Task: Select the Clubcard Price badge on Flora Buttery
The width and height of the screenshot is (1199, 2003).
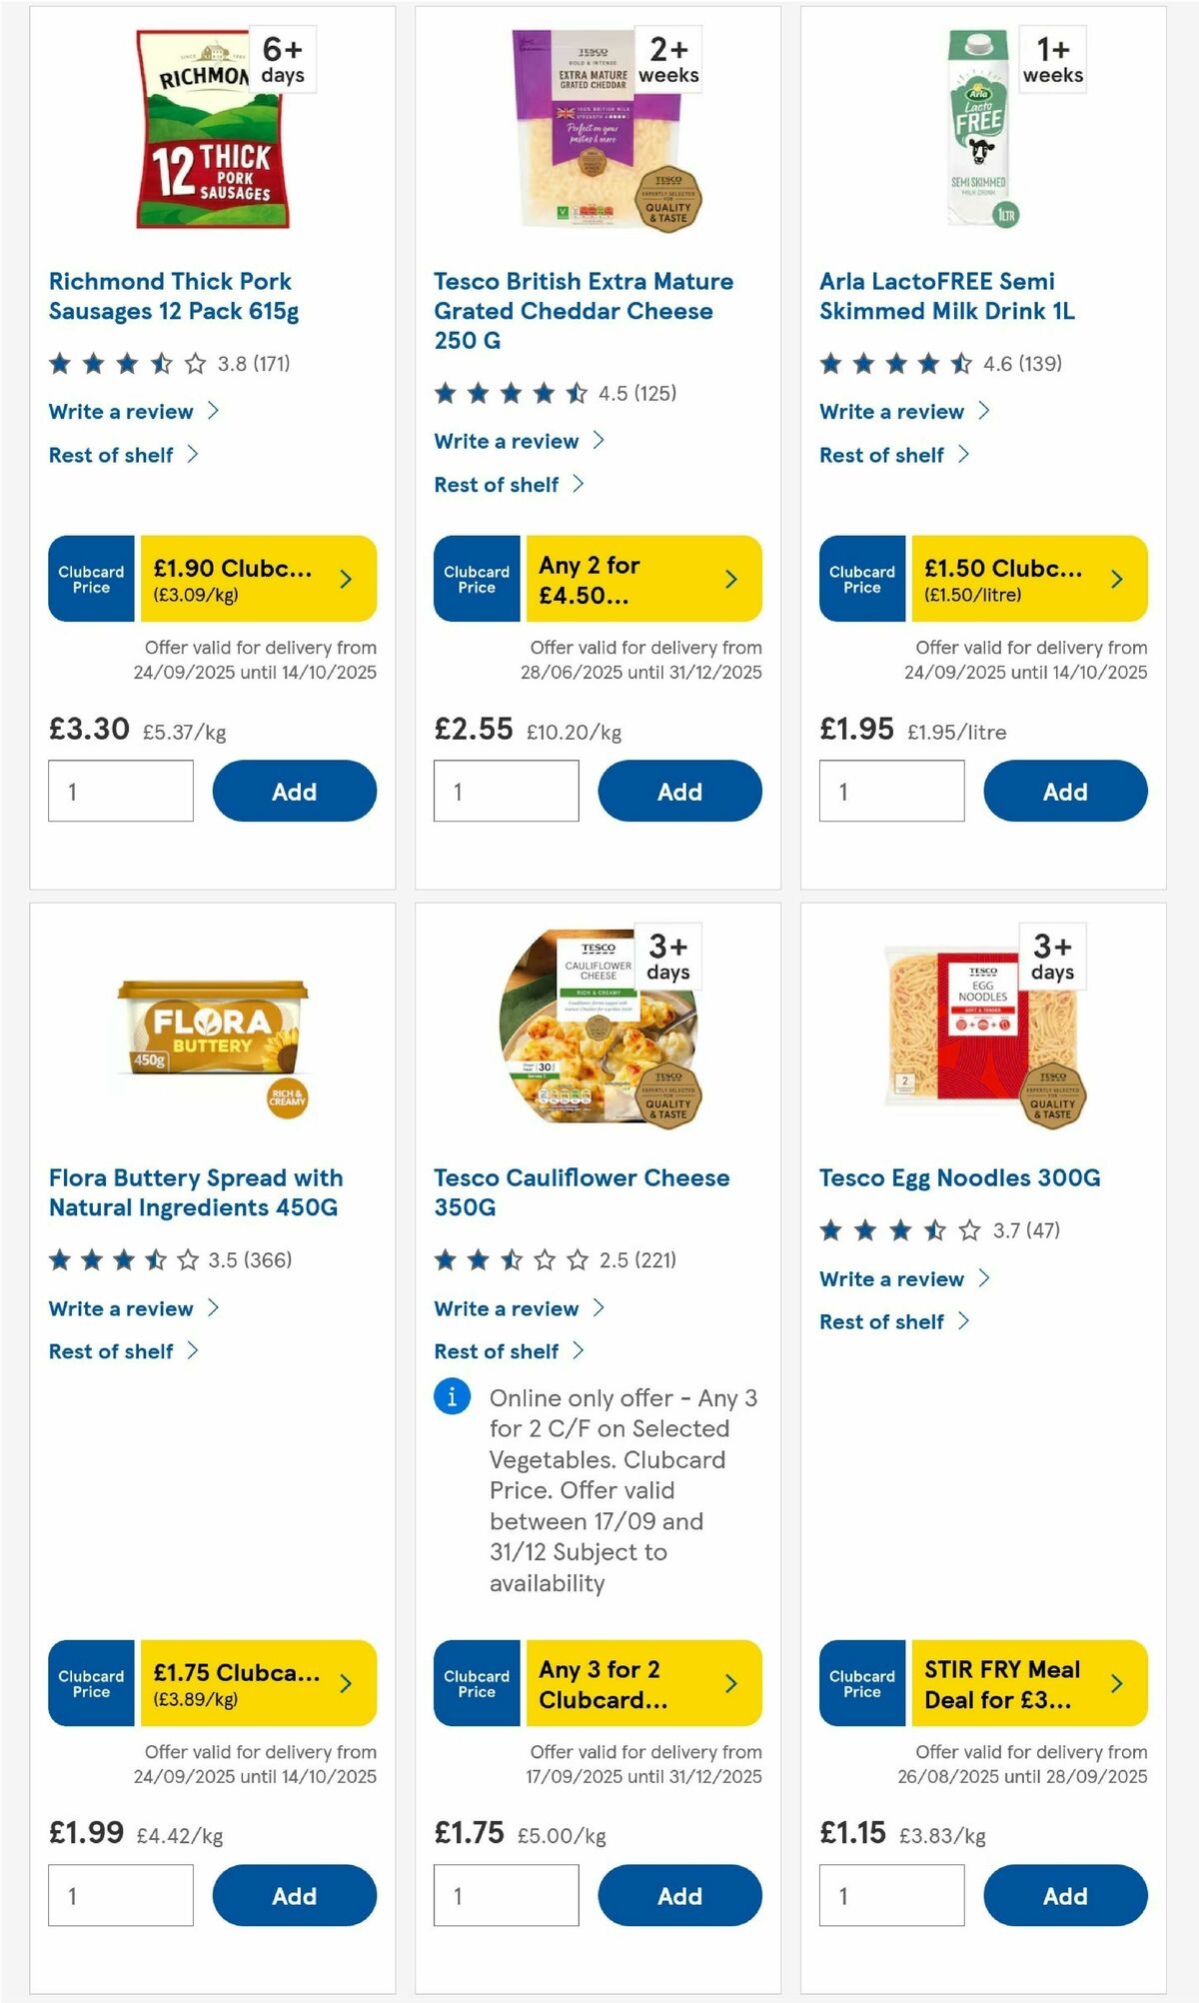Action: 91,1683
